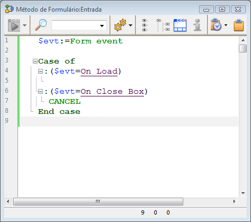Open the gears menu dropdown arrow

pyautogui.click(x=131, y=25)
